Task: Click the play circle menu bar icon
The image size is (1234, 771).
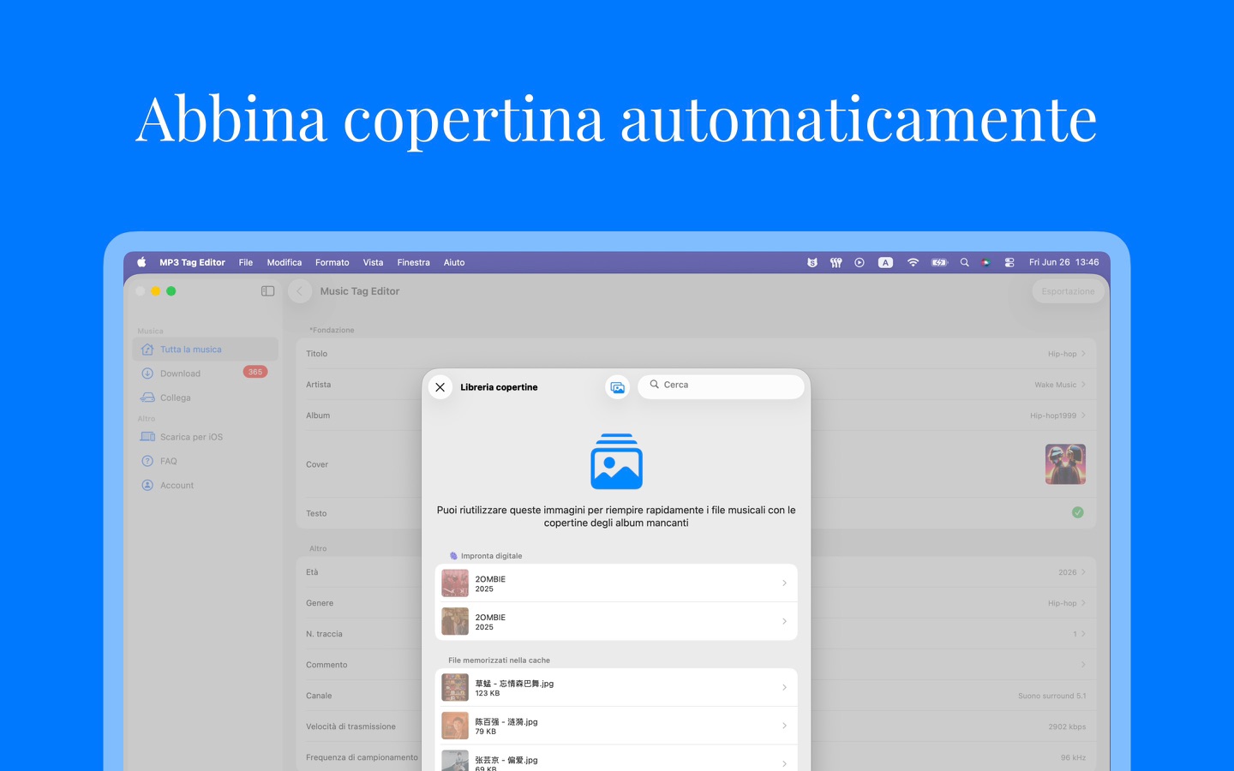Action: pos(860,262)
